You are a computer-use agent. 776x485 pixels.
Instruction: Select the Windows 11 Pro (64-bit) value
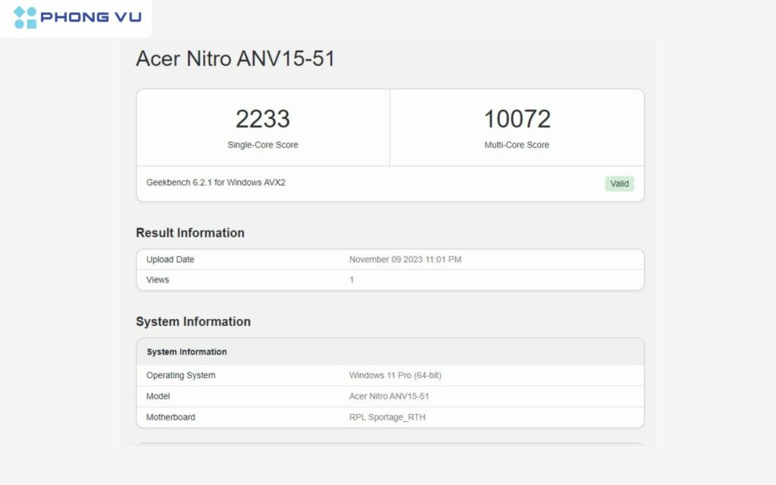point(396,375)
